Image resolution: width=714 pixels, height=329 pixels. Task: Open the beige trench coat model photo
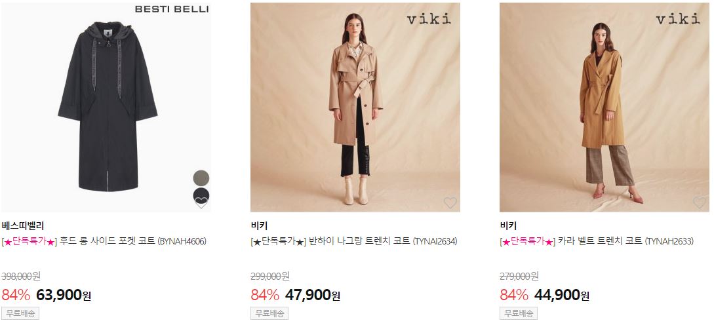coord(355,107)
